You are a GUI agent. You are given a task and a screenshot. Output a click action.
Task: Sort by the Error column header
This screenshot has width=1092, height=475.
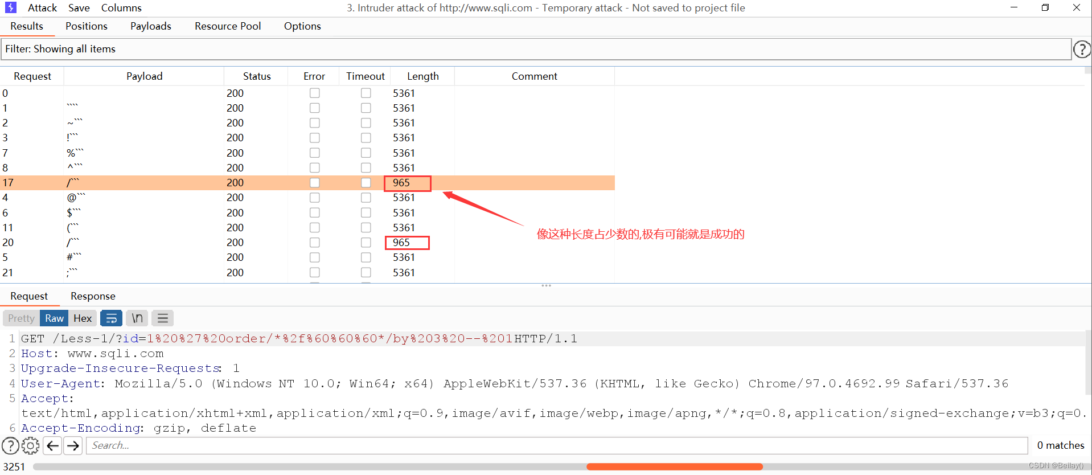pos(314,76)
